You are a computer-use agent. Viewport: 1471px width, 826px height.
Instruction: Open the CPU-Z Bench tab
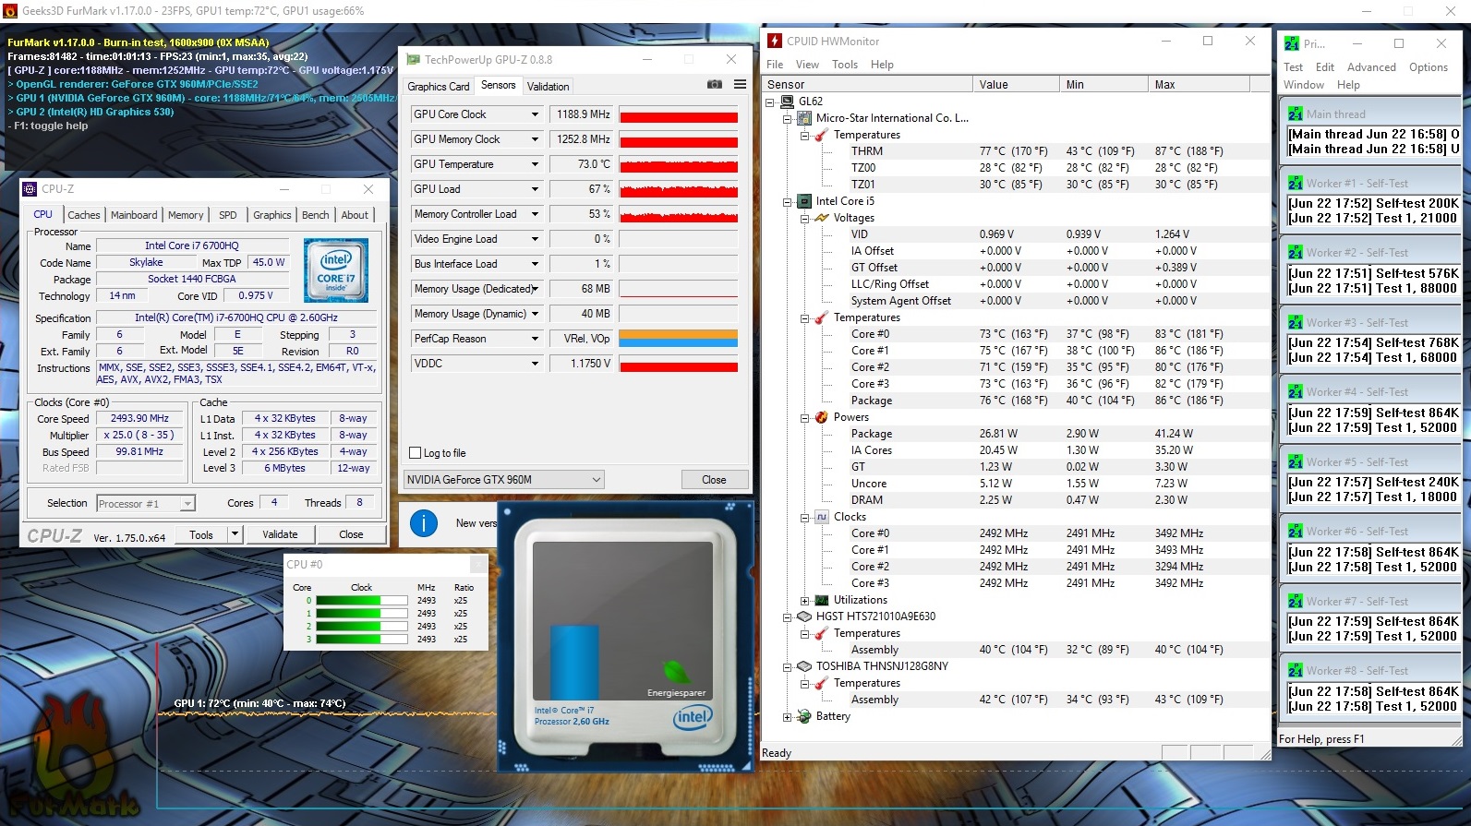(316, 215)
